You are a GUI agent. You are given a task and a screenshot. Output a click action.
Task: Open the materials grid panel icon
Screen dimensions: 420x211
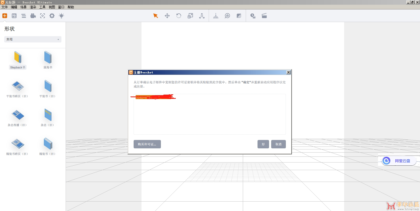14,16
